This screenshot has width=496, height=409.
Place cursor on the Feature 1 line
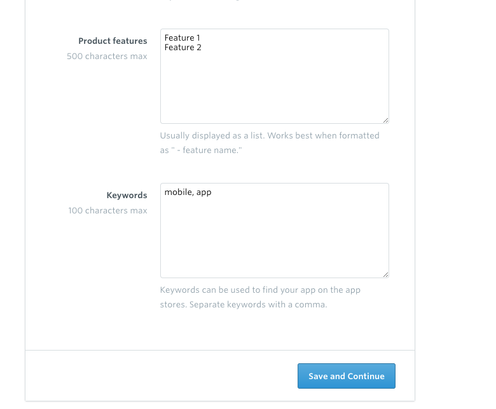(x=183, y=38)
